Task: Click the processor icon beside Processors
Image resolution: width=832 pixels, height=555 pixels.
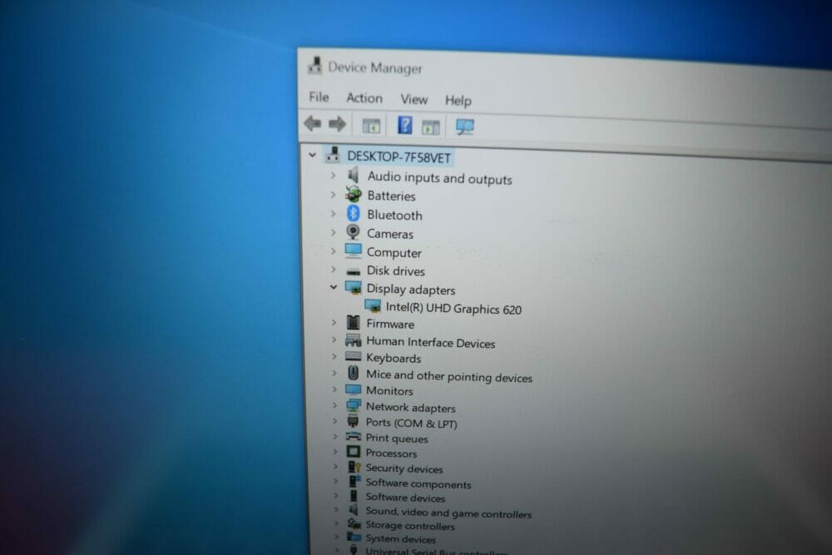Action: [353, 452]
